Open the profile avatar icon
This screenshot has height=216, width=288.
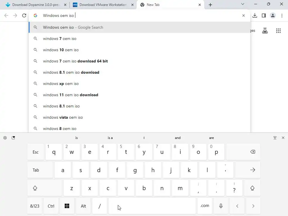click(x=273, y=15)
